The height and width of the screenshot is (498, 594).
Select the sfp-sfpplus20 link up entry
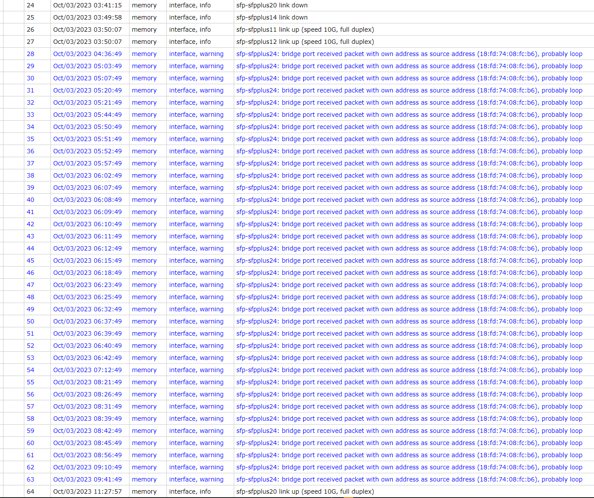click(304, 491)
